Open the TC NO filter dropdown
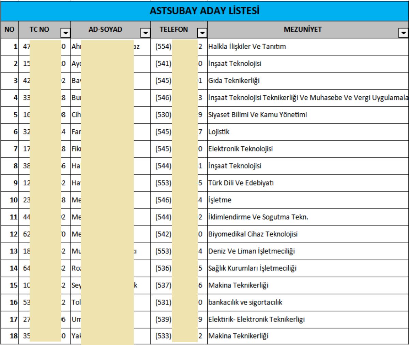Viewport: 409px width, 345px height. click(64, 33)
